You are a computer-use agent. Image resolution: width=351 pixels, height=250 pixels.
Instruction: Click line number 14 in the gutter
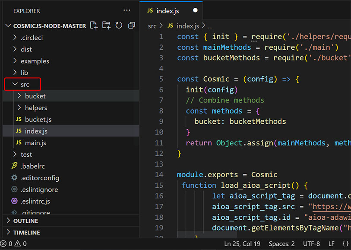159,174
